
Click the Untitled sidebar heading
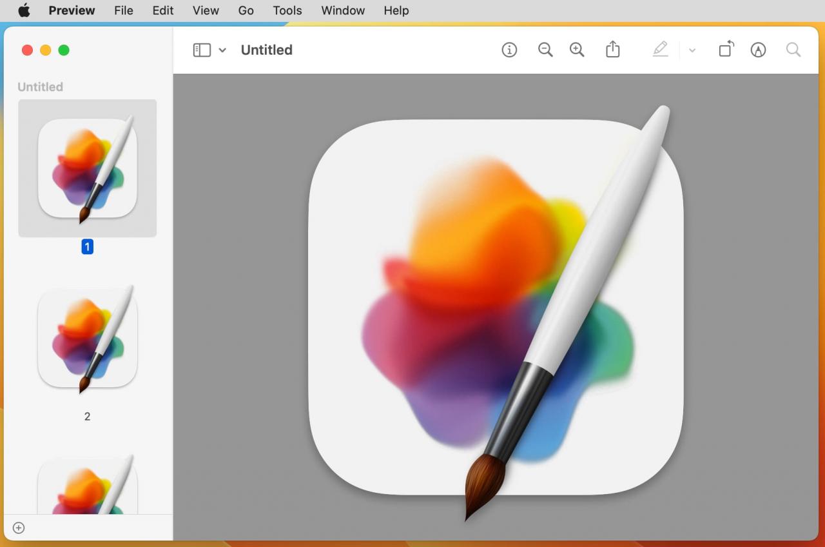pos(40,86)
